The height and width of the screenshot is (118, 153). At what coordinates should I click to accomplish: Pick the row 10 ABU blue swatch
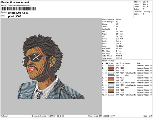pos(111,87)
